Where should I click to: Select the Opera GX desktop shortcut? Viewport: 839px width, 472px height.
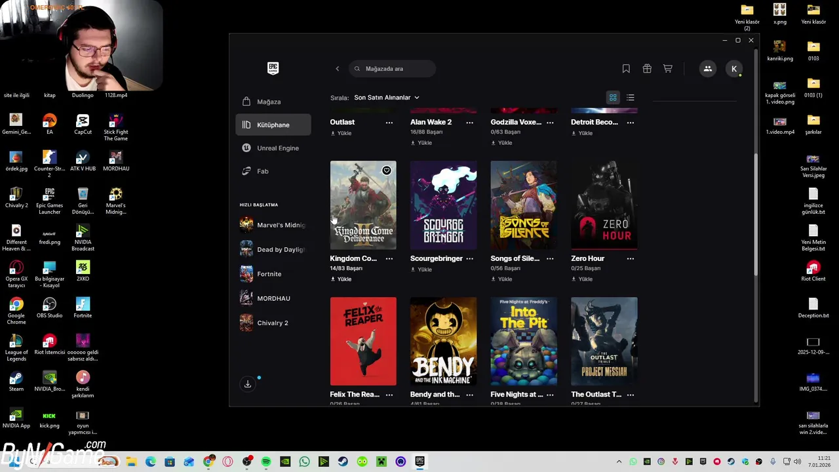tap(16, 275)
